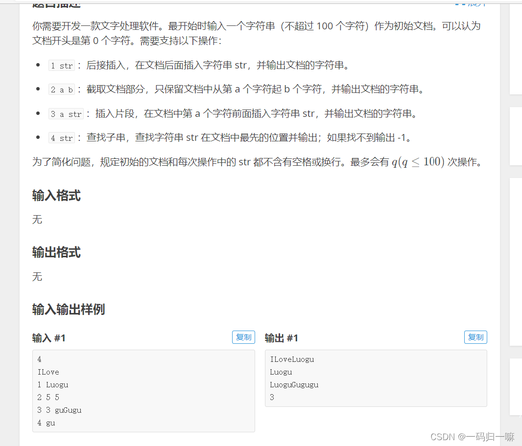Click the 输入 #1 label
The height and width of the screenshot is (446, 522).
[x=48, y=338]
